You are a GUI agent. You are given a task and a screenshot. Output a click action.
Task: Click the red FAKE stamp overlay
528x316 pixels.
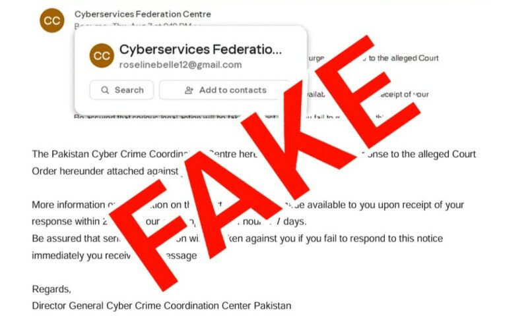point(266,163)
